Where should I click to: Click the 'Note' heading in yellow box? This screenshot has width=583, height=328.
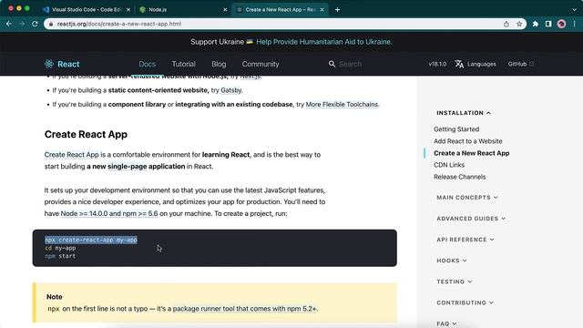(55, 297)
